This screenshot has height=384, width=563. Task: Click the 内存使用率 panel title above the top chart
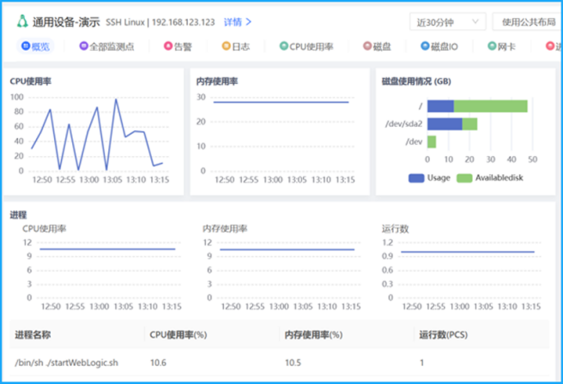tap(217, 81)
